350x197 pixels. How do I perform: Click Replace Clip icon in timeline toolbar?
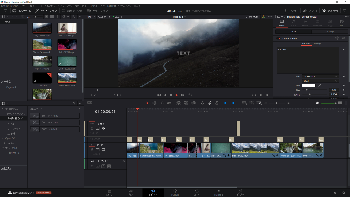coord(193,103)
